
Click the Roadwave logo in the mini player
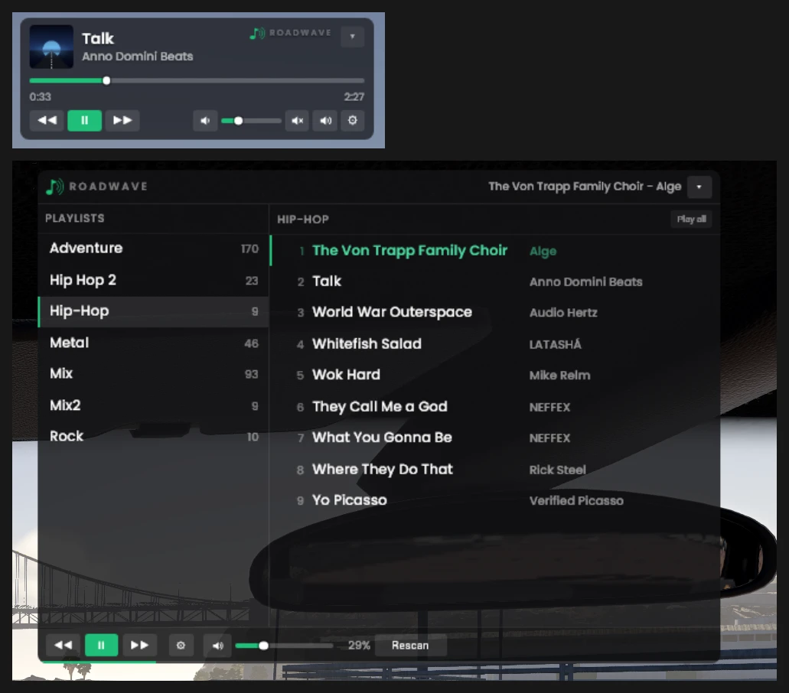click(291, 33)
